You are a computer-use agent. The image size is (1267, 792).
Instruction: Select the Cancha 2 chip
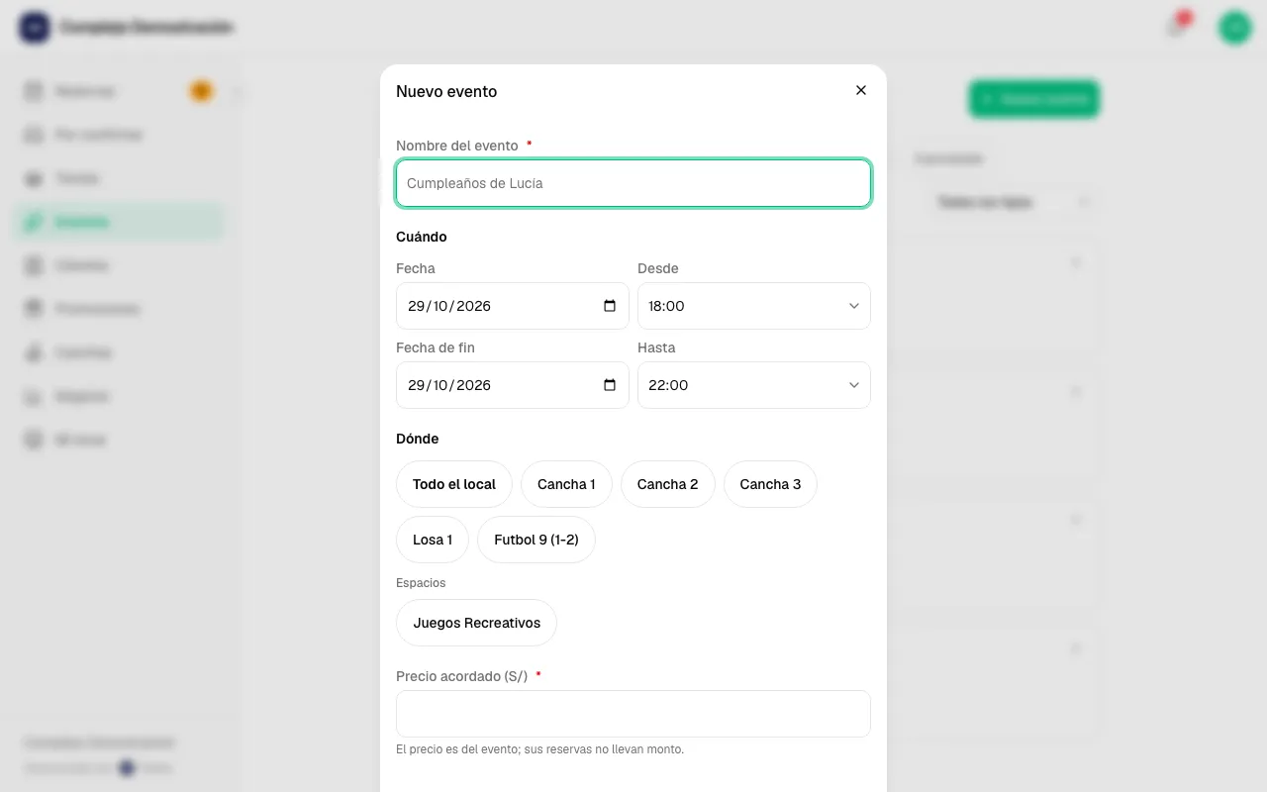pos(668,484)
